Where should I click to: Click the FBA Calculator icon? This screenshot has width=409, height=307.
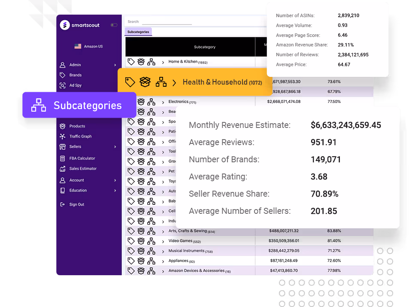pyautogui.click(x=62, y=158)
